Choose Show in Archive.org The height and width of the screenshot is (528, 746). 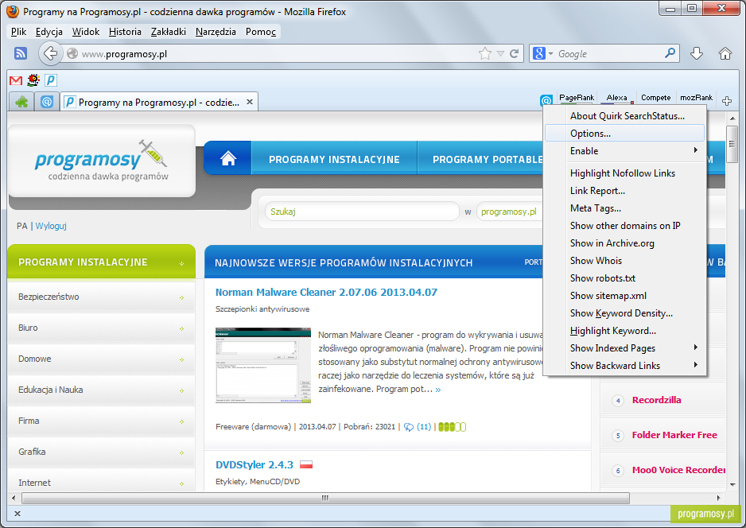tap(624, 243)
